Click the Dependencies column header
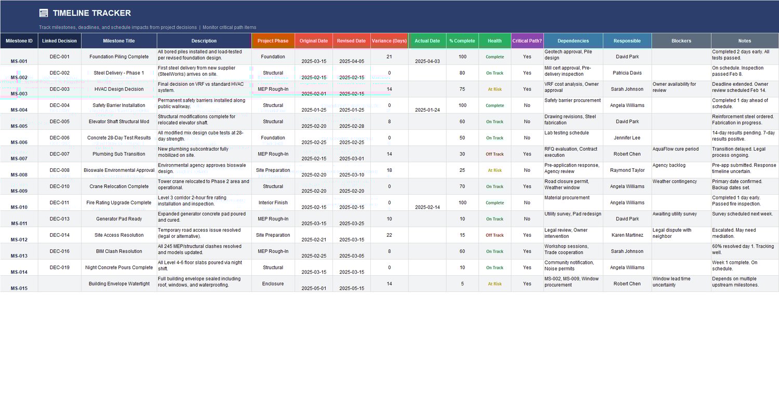The height and width of the screenshot is (417, 779). tap(573, 40)
